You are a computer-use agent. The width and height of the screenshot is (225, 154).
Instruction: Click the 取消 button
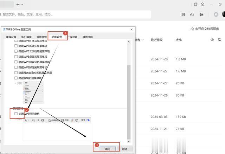coord(125,149)
